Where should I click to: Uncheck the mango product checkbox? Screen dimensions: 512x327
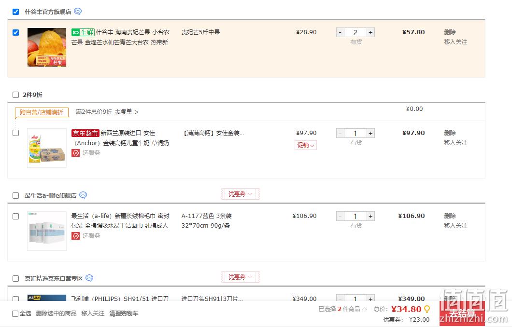(15, 32)
